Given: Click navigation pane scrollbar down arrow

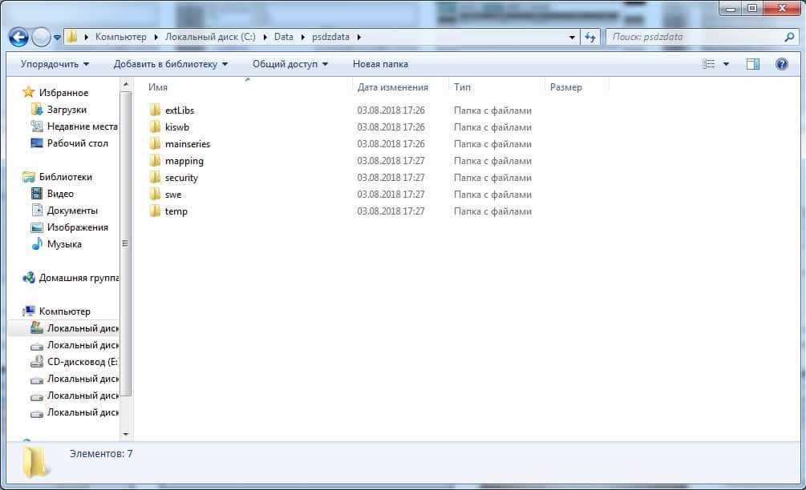Looking at the screenshot, I should tap(126, 434).
